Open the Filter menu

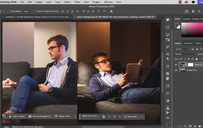coord(77,2)
